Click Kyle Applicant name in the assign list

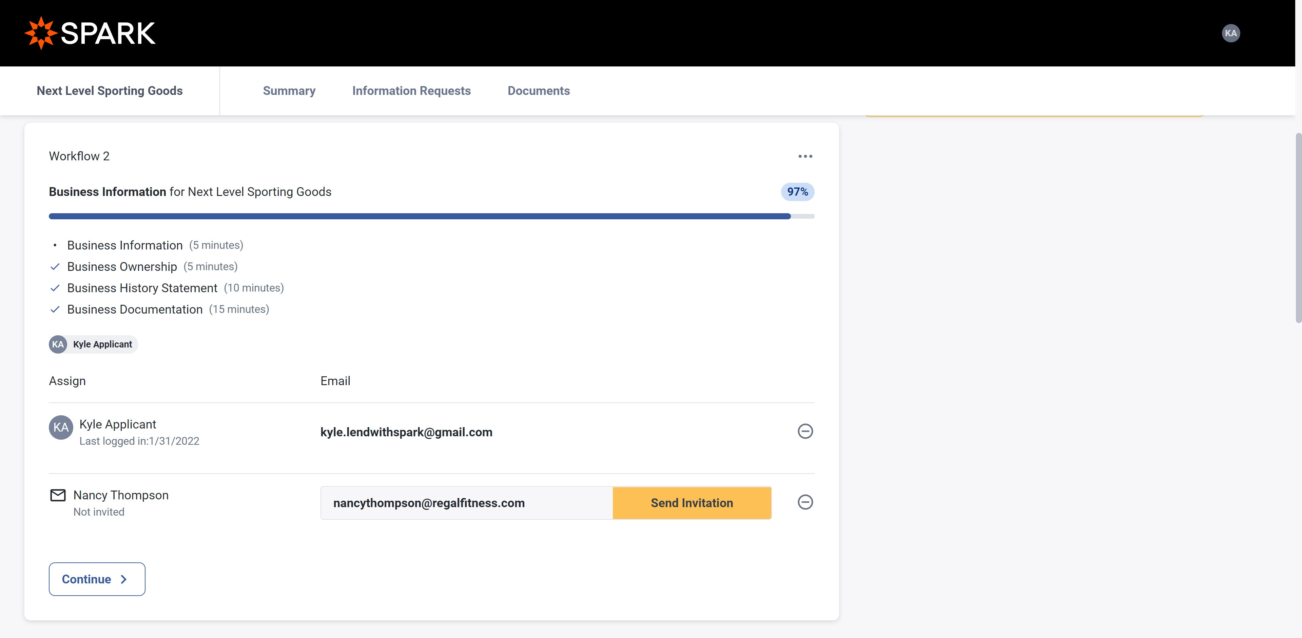[x=117, y=424]
